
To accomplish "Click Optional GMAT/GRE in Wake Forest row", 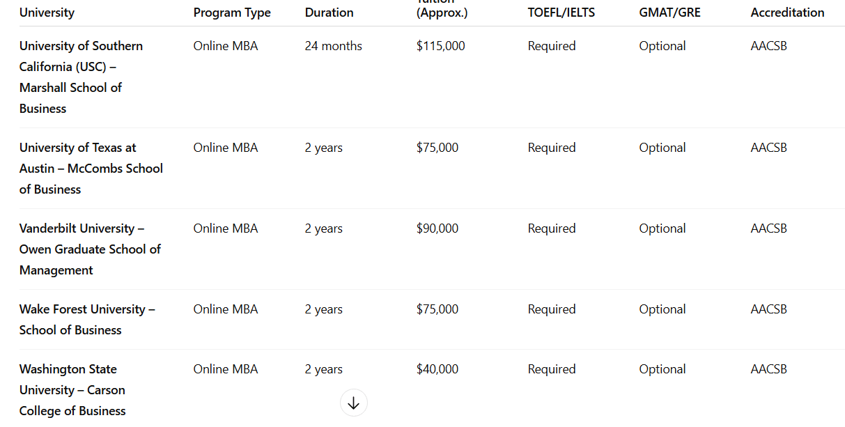I will 662,309.
